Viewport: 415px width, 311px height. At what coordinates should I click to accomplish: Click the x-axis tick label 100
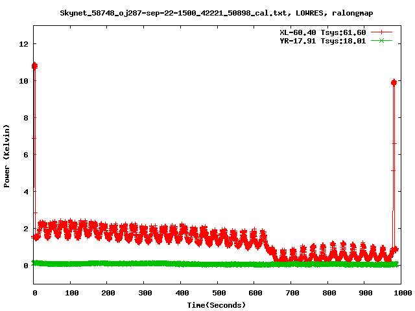click(72, 293)
